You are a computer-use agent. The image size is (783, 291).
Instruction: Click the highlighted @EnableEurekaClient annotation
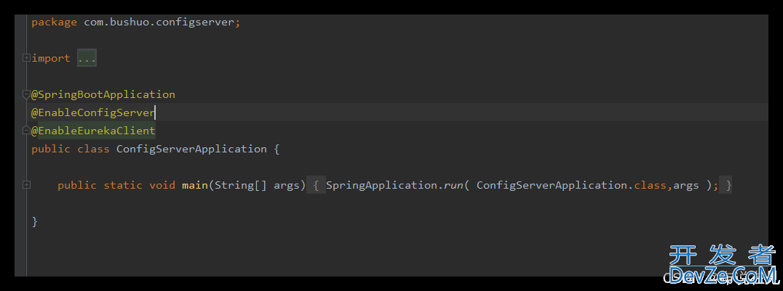click(x=93, y=131)
